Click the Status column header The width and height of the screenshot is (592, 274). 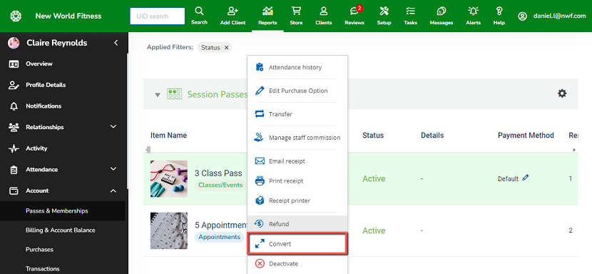click(x=373, y=136)
